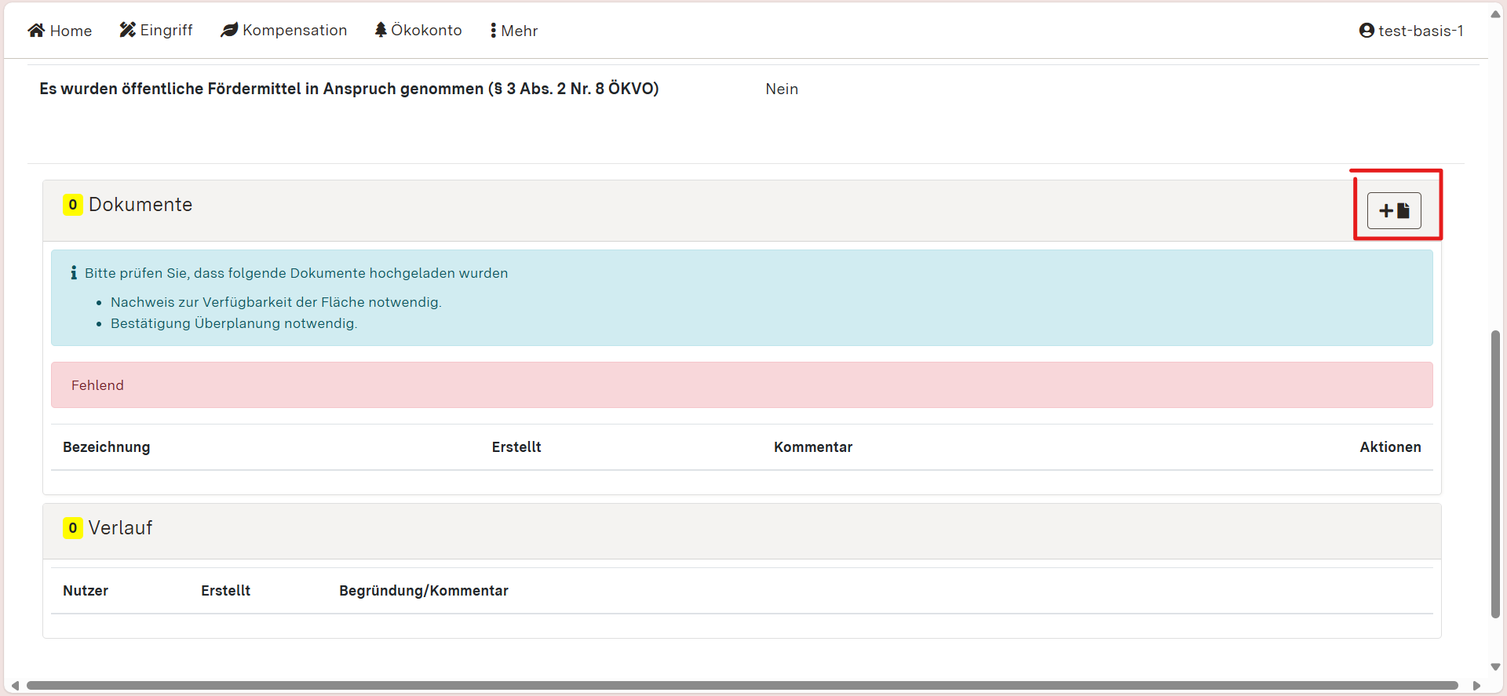Open the test-basis-1 user account menu
This screenshot has width=1507, height=696.
click(x=1410, y=31)
